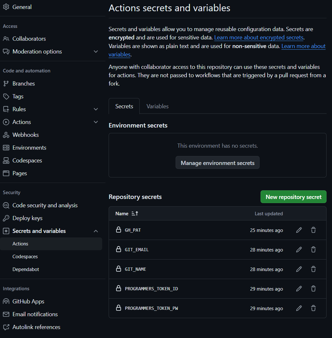Switch to the Variables tab
This screenshot has width=332, height=338.
coord(157,106)
